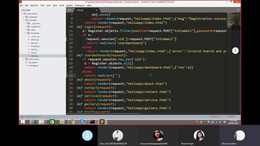Click the minimap code overview
260x146 pixels.
[x=234, y=20]
